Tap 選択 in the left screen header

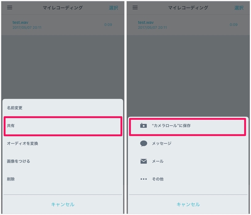click(114, 8)
